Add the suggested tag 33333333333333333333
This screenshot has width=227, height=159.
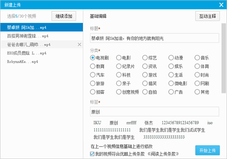click(164, 137)
